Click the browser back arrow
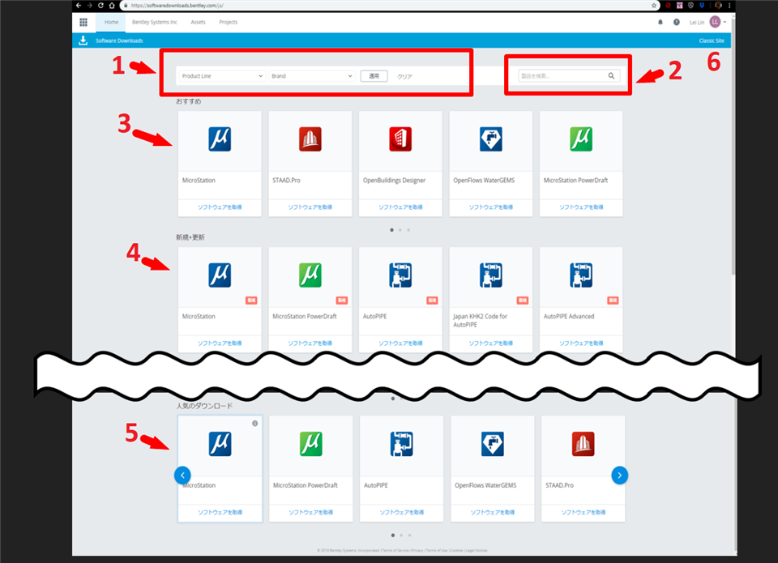Screen dimensions: 778x563 click(79, 6)
